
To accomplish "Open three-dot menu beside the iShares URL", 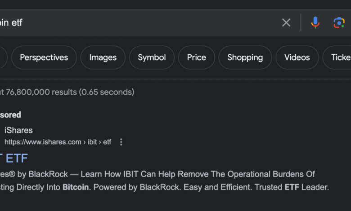I will [x=121, y=142].
